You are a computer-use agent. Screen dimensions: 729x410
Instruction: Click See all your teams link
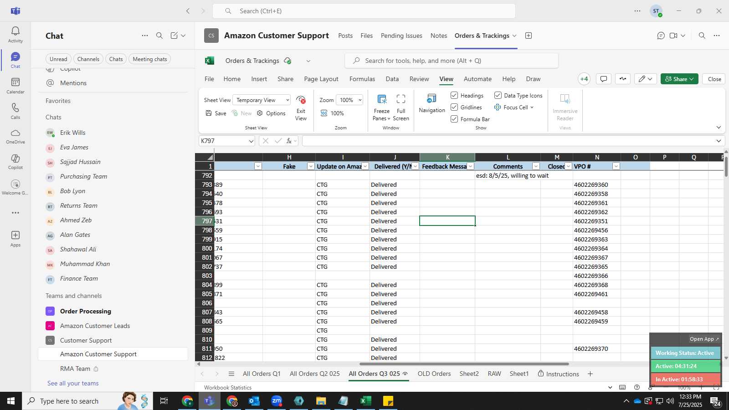pyautogui.click(x=73, y=383)
